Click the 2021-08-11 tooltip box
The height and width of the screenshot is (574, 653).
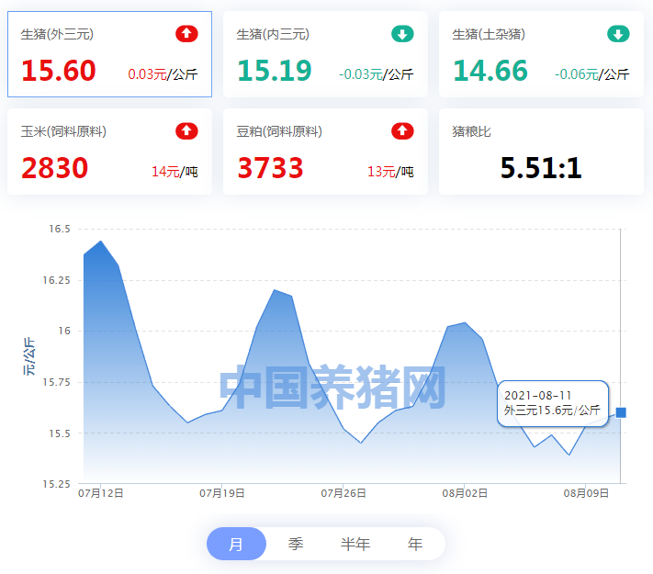(x=553, y=403)
